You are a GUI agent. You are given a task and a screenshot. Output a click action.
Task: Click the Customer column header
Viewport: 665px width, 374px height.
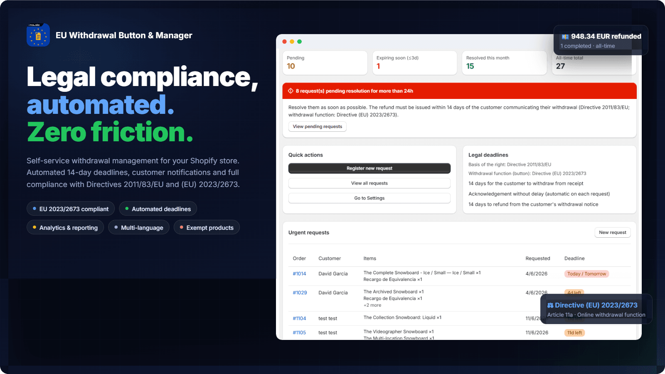[330, 258]
